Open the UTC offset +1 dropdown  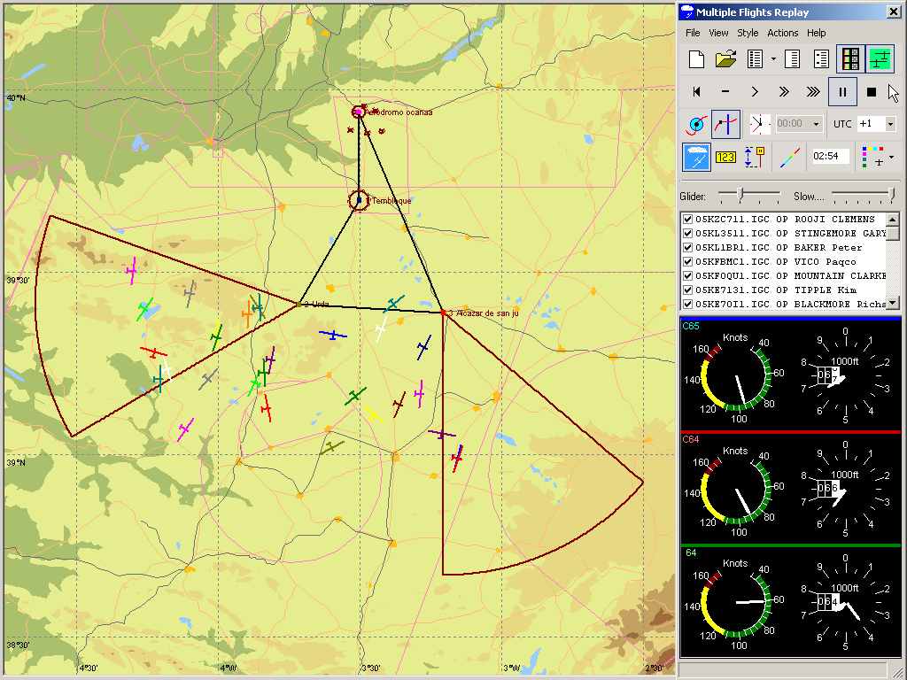point(890,125)
